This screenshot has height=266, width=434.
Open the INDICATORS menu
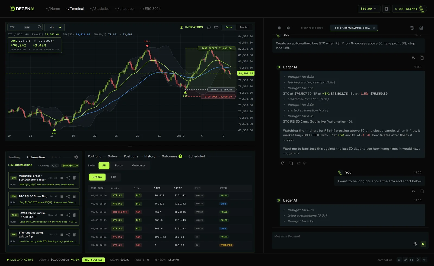pyautogui.click(x=192, y=27)
